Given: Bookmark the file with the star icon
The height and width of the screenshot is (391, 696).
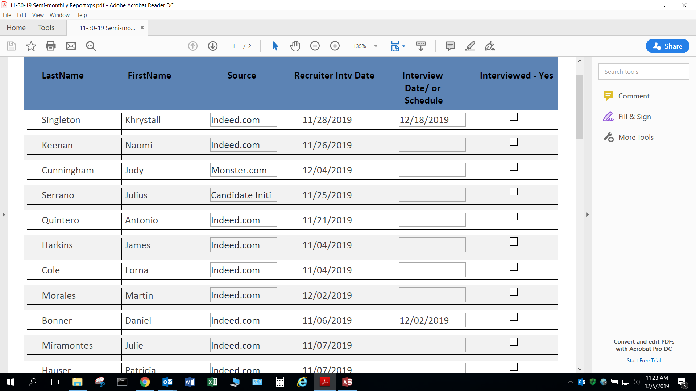Looking at the screenshot, I should point(31,46).
